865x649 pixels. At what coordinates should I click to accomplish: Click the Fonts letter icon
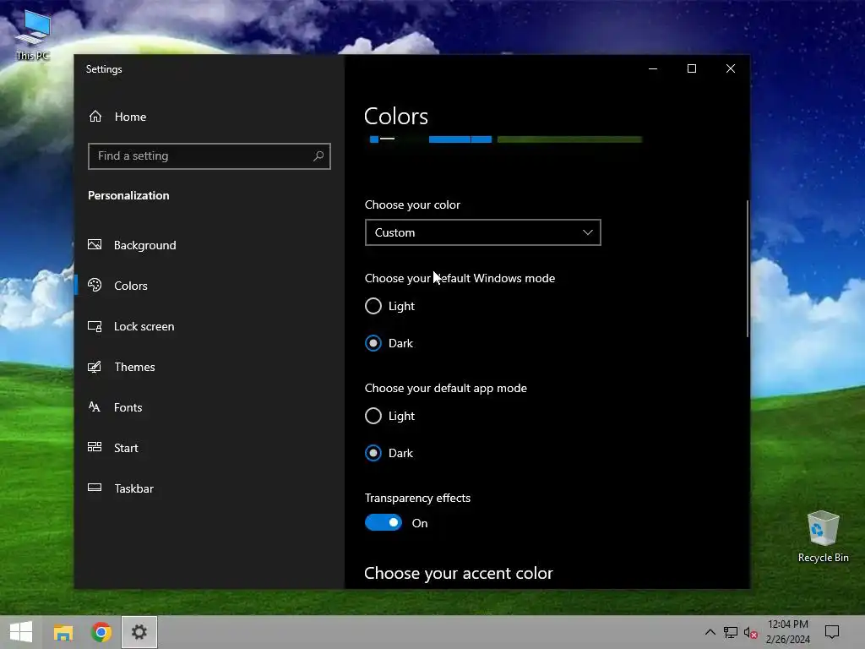coord(95,407)
